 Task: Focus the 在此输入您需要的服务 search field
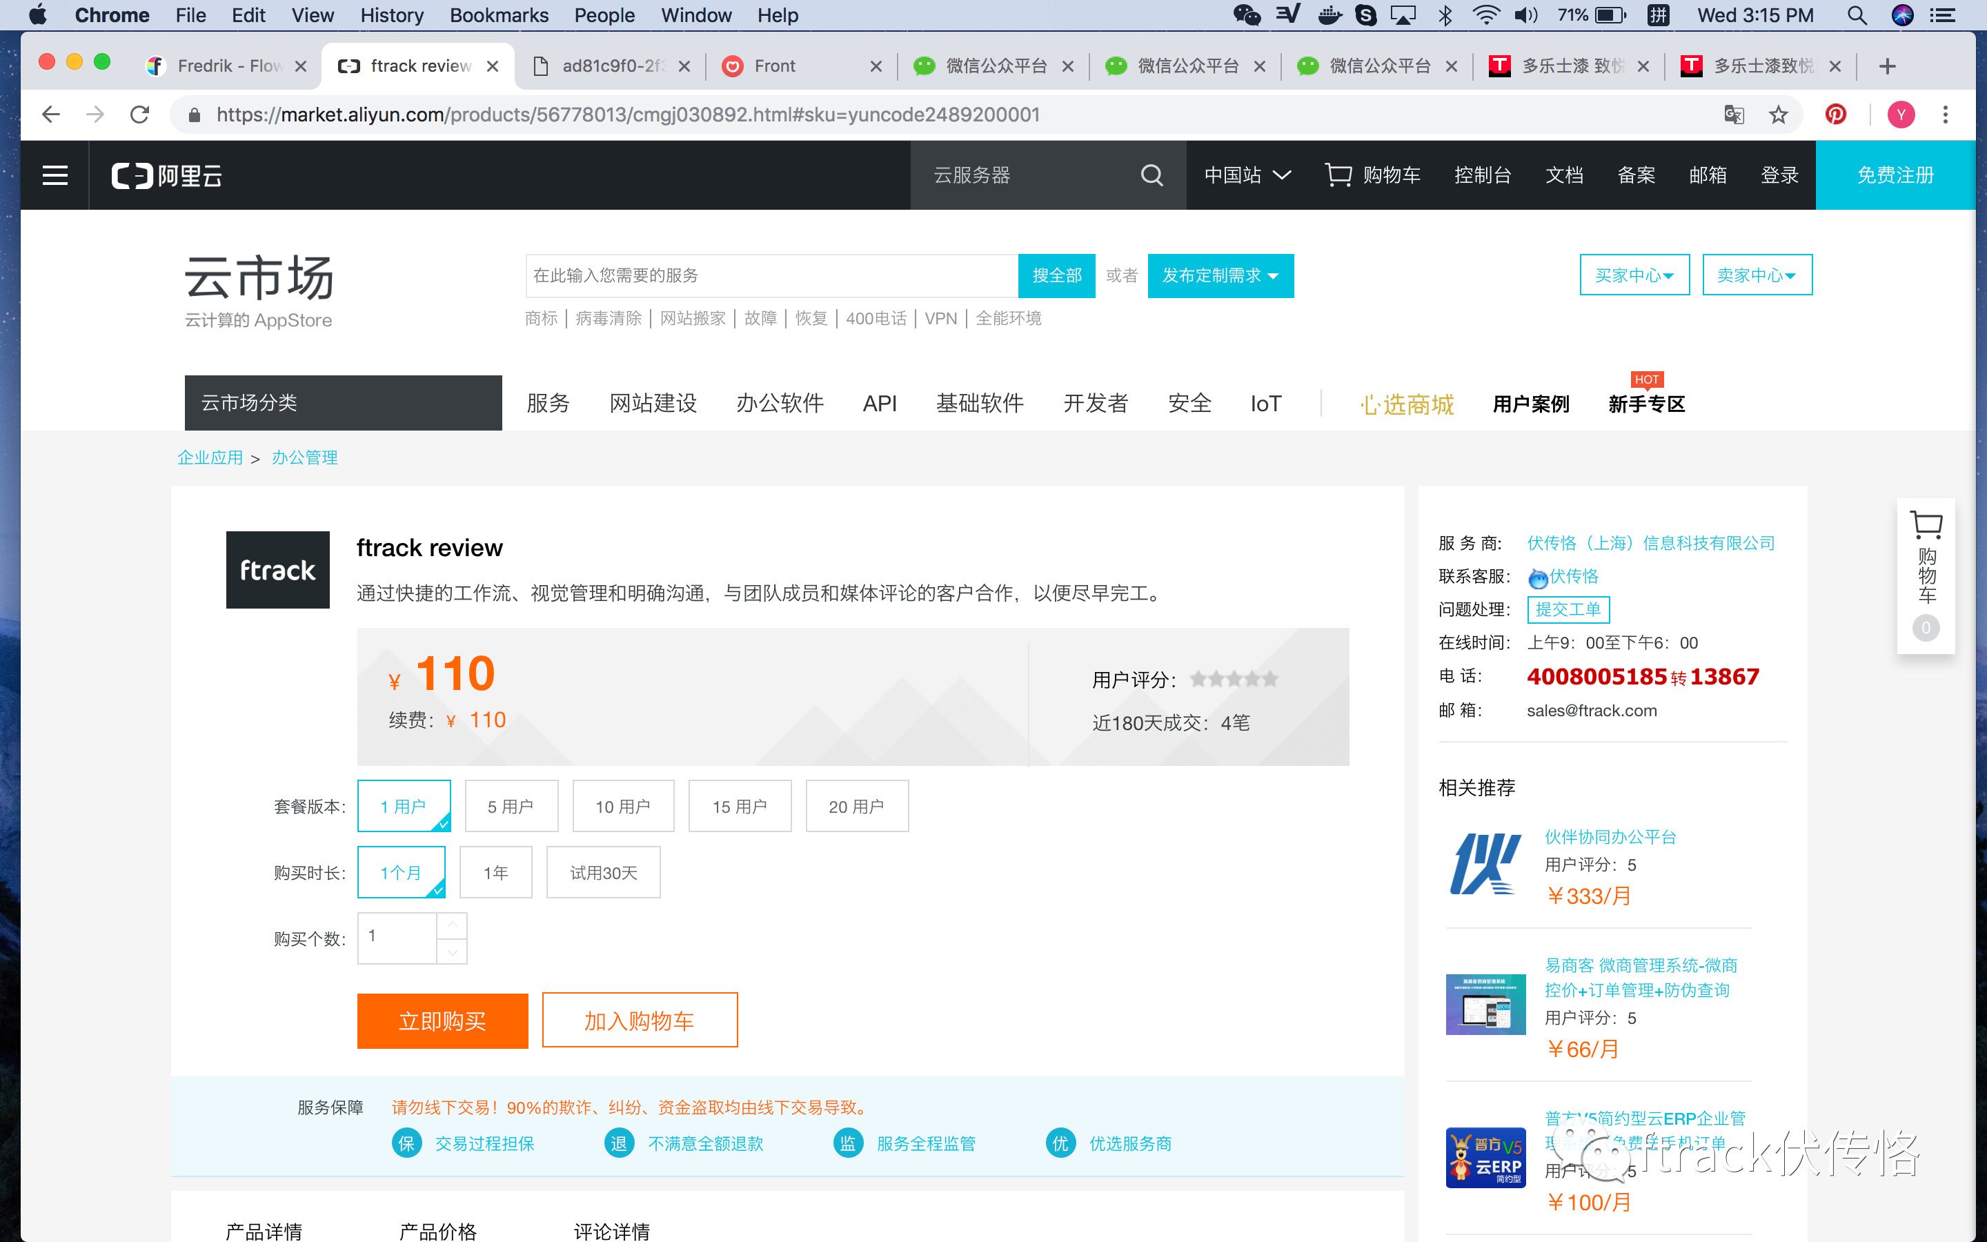point(772,276)
